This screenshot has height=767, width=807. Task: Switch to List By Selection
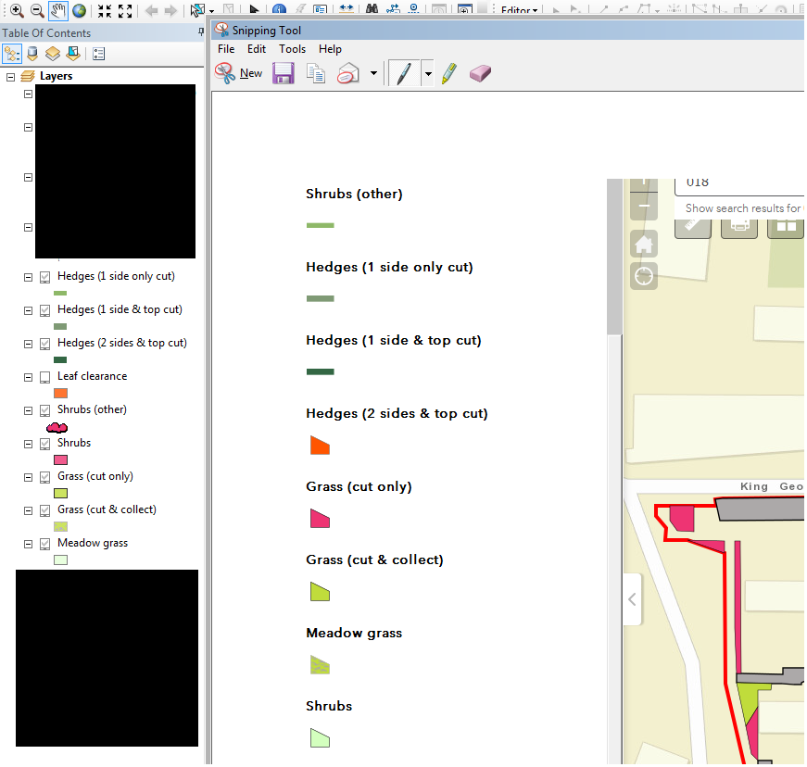[x=73, y=54]
